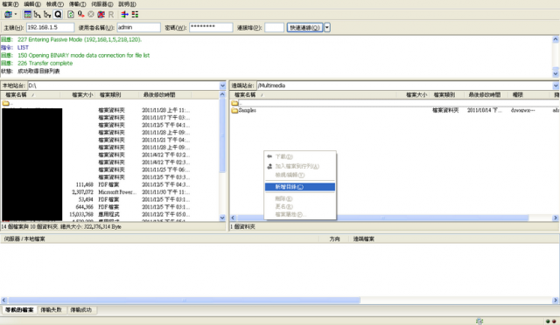Open the 檢視(V) menu
Viewport: 560px width, 325px height.
point(54,4)
